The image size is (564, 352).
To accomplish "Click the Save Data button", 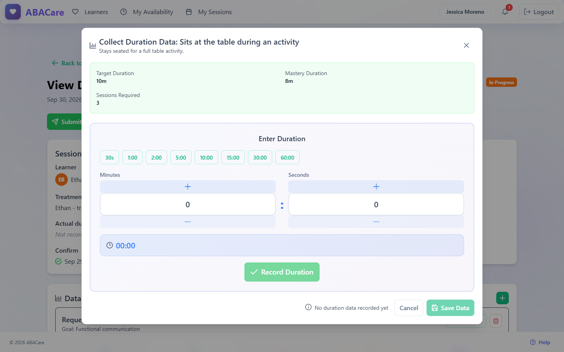I will 450,308.
